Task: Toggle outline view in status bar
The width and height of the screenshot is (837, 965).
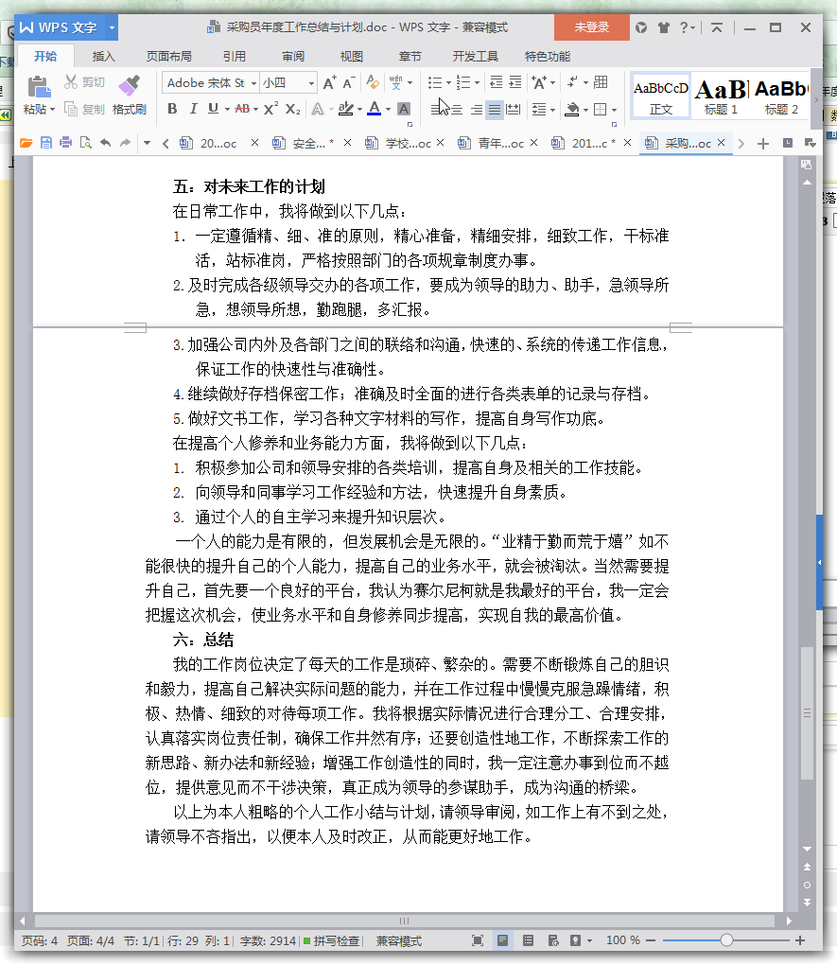Action: pos(528,940)
